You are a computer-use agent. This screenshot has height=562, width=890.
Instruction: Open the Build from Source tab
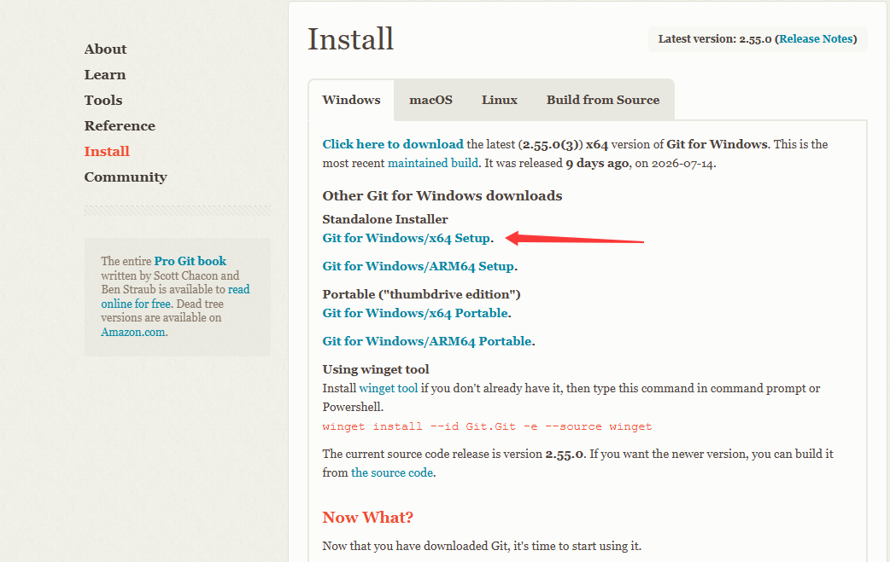603,100
